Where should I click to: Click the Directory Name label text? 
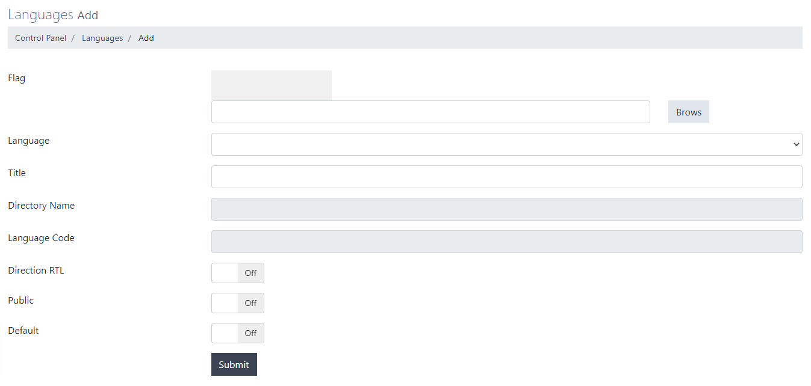click(x=42, y=206)
